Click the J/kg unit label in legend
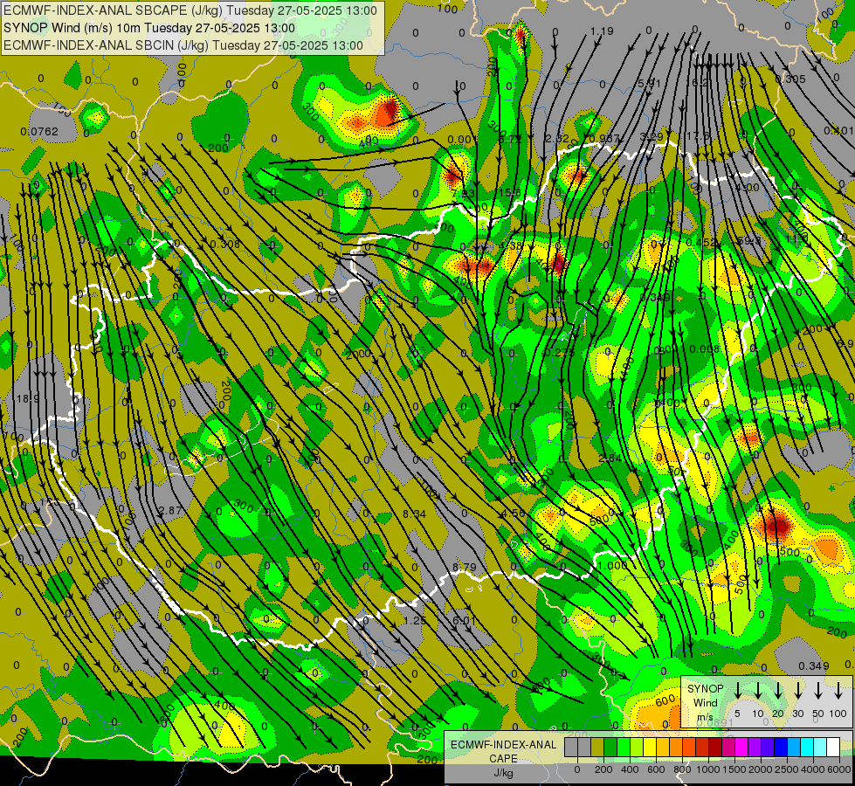Screen dimensions: 855x786 point(503,773)
